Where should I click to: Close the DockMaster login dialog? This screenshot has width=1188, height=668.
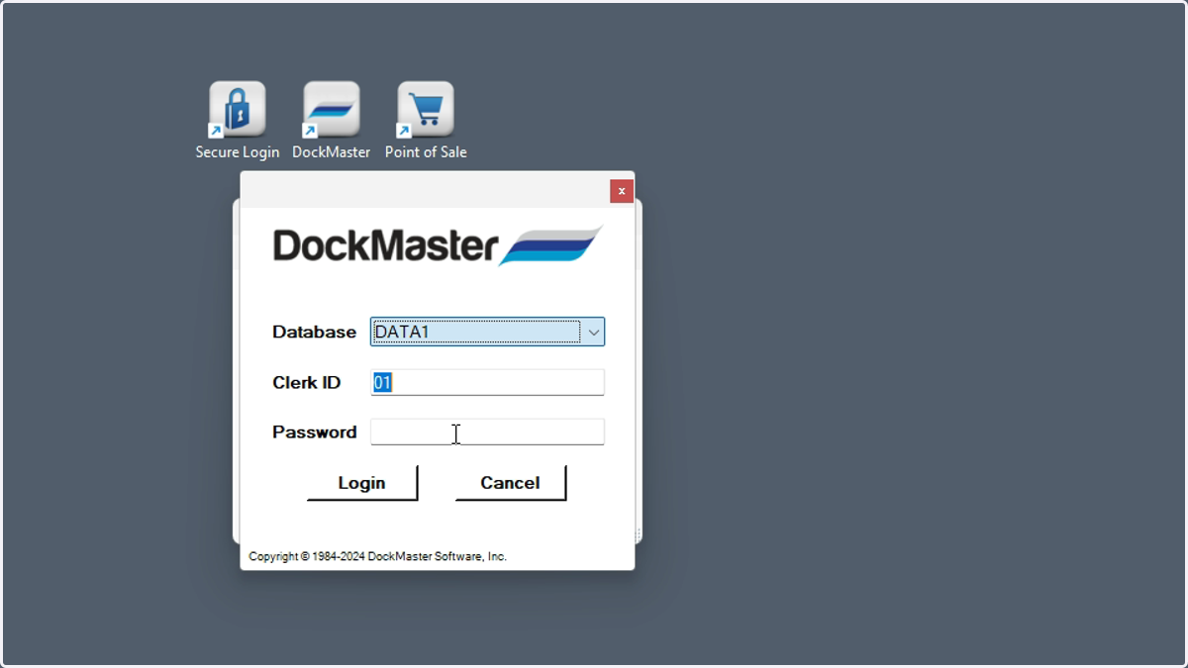(x=622, y=191)
